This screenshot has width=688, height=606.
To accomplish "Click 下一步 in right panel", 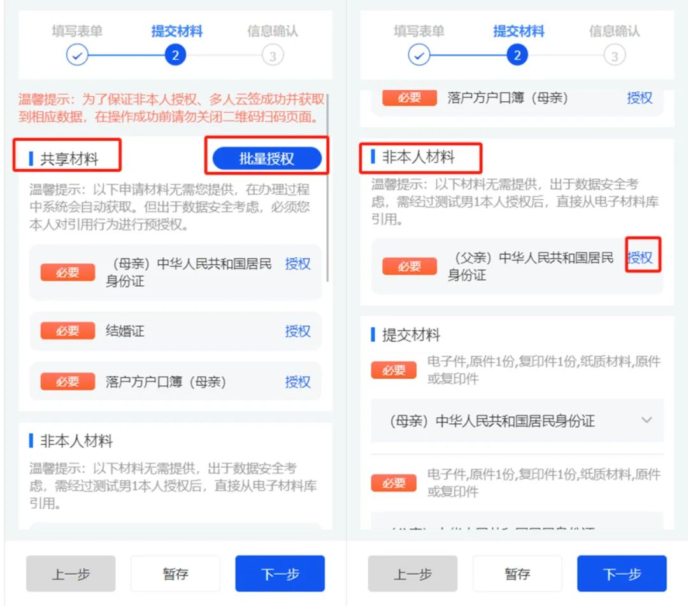I will click(x=622, y=574).
